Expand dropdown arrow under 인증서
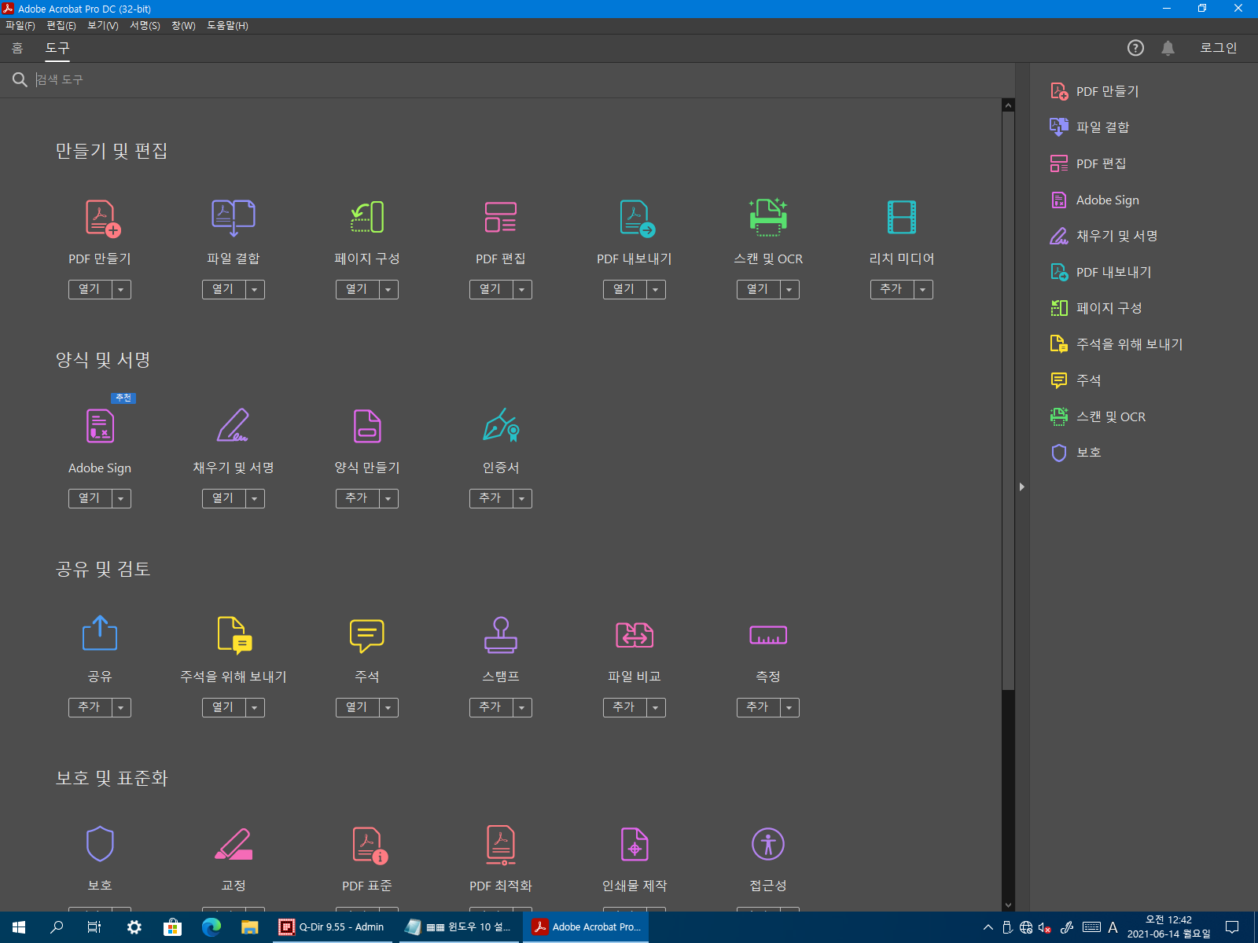Viewport: 1258px width, 943px height. click(521, 498)
